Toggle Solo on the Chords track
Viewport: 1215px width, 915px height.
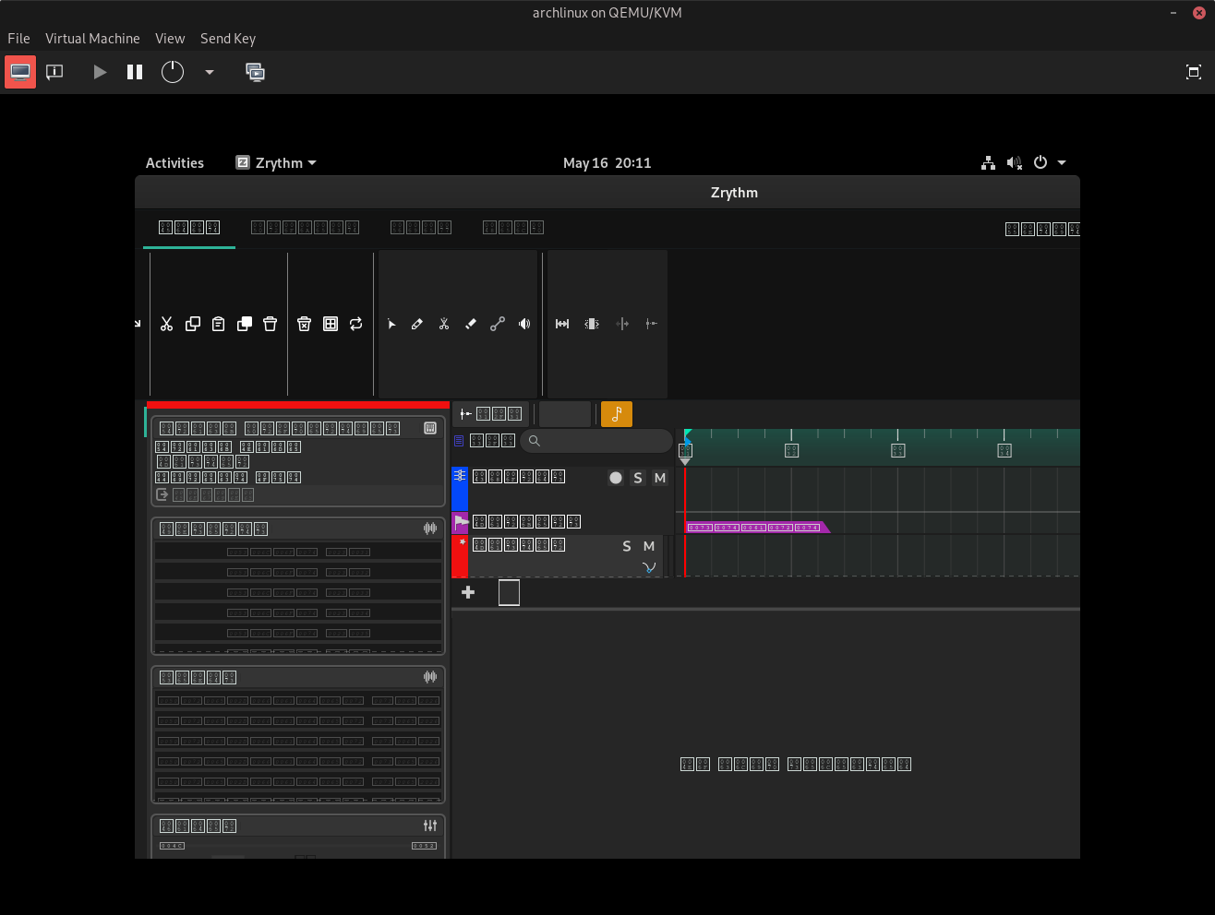637,478
